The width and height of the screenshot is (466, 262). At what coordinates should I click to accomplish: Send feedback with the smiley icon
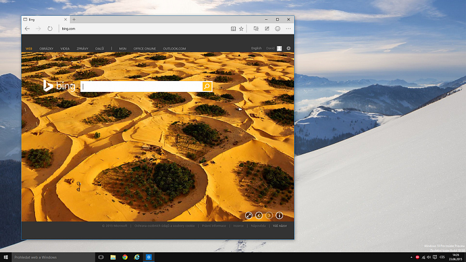click(x=278, y=29)
